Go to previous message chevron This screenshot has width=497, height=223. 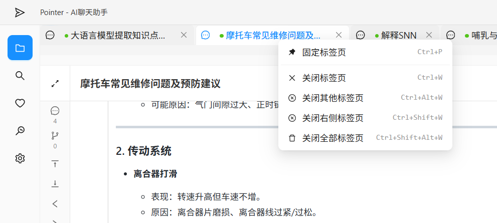point(55,203)
